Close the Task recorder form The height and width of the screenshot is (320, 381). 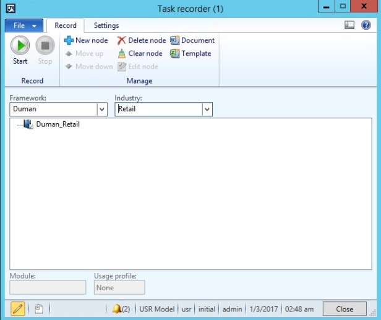coord(345,309)
